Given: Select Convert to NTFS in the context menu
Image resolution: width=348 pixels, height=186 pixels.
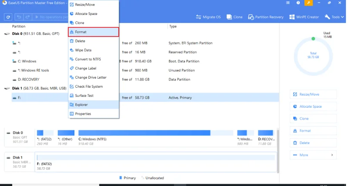Looking at the screenshot, I should point(94,59).
